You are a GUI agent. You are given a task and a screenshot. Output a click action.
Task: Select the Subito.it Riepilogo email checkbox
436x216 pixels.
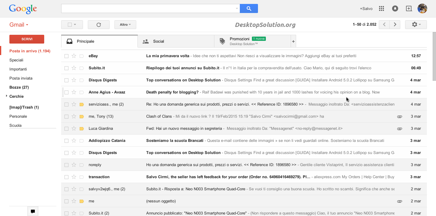66,68
